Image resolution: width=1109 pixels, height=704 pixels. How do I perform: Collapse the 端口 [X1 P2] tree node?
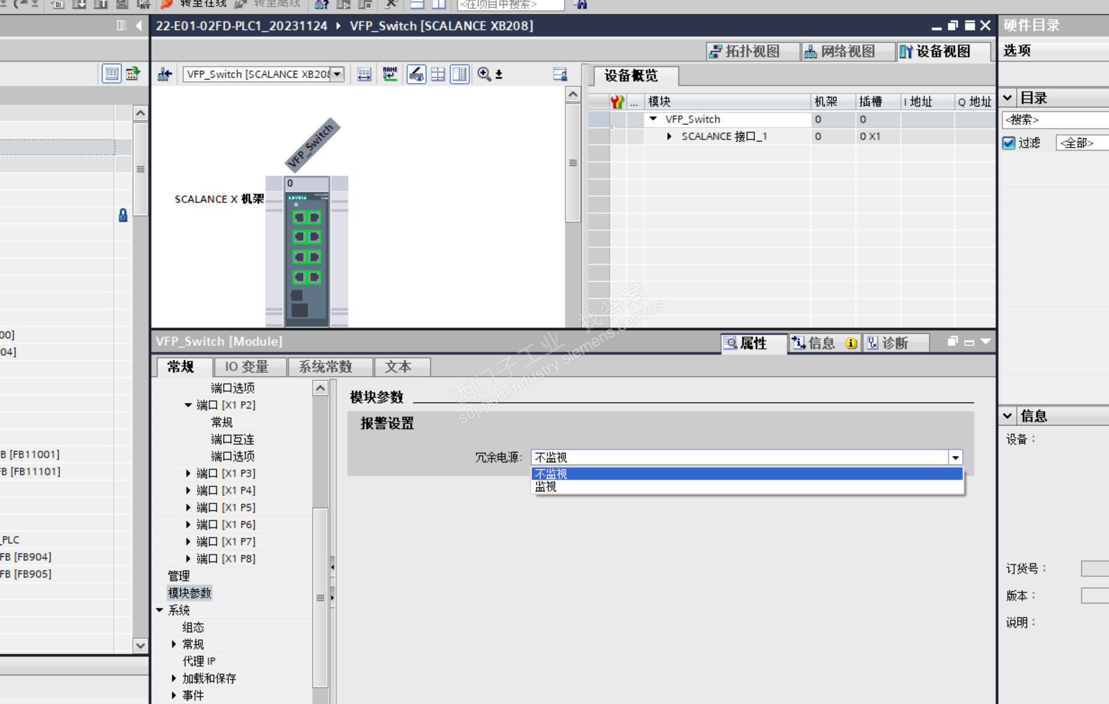tap(188, 405)
